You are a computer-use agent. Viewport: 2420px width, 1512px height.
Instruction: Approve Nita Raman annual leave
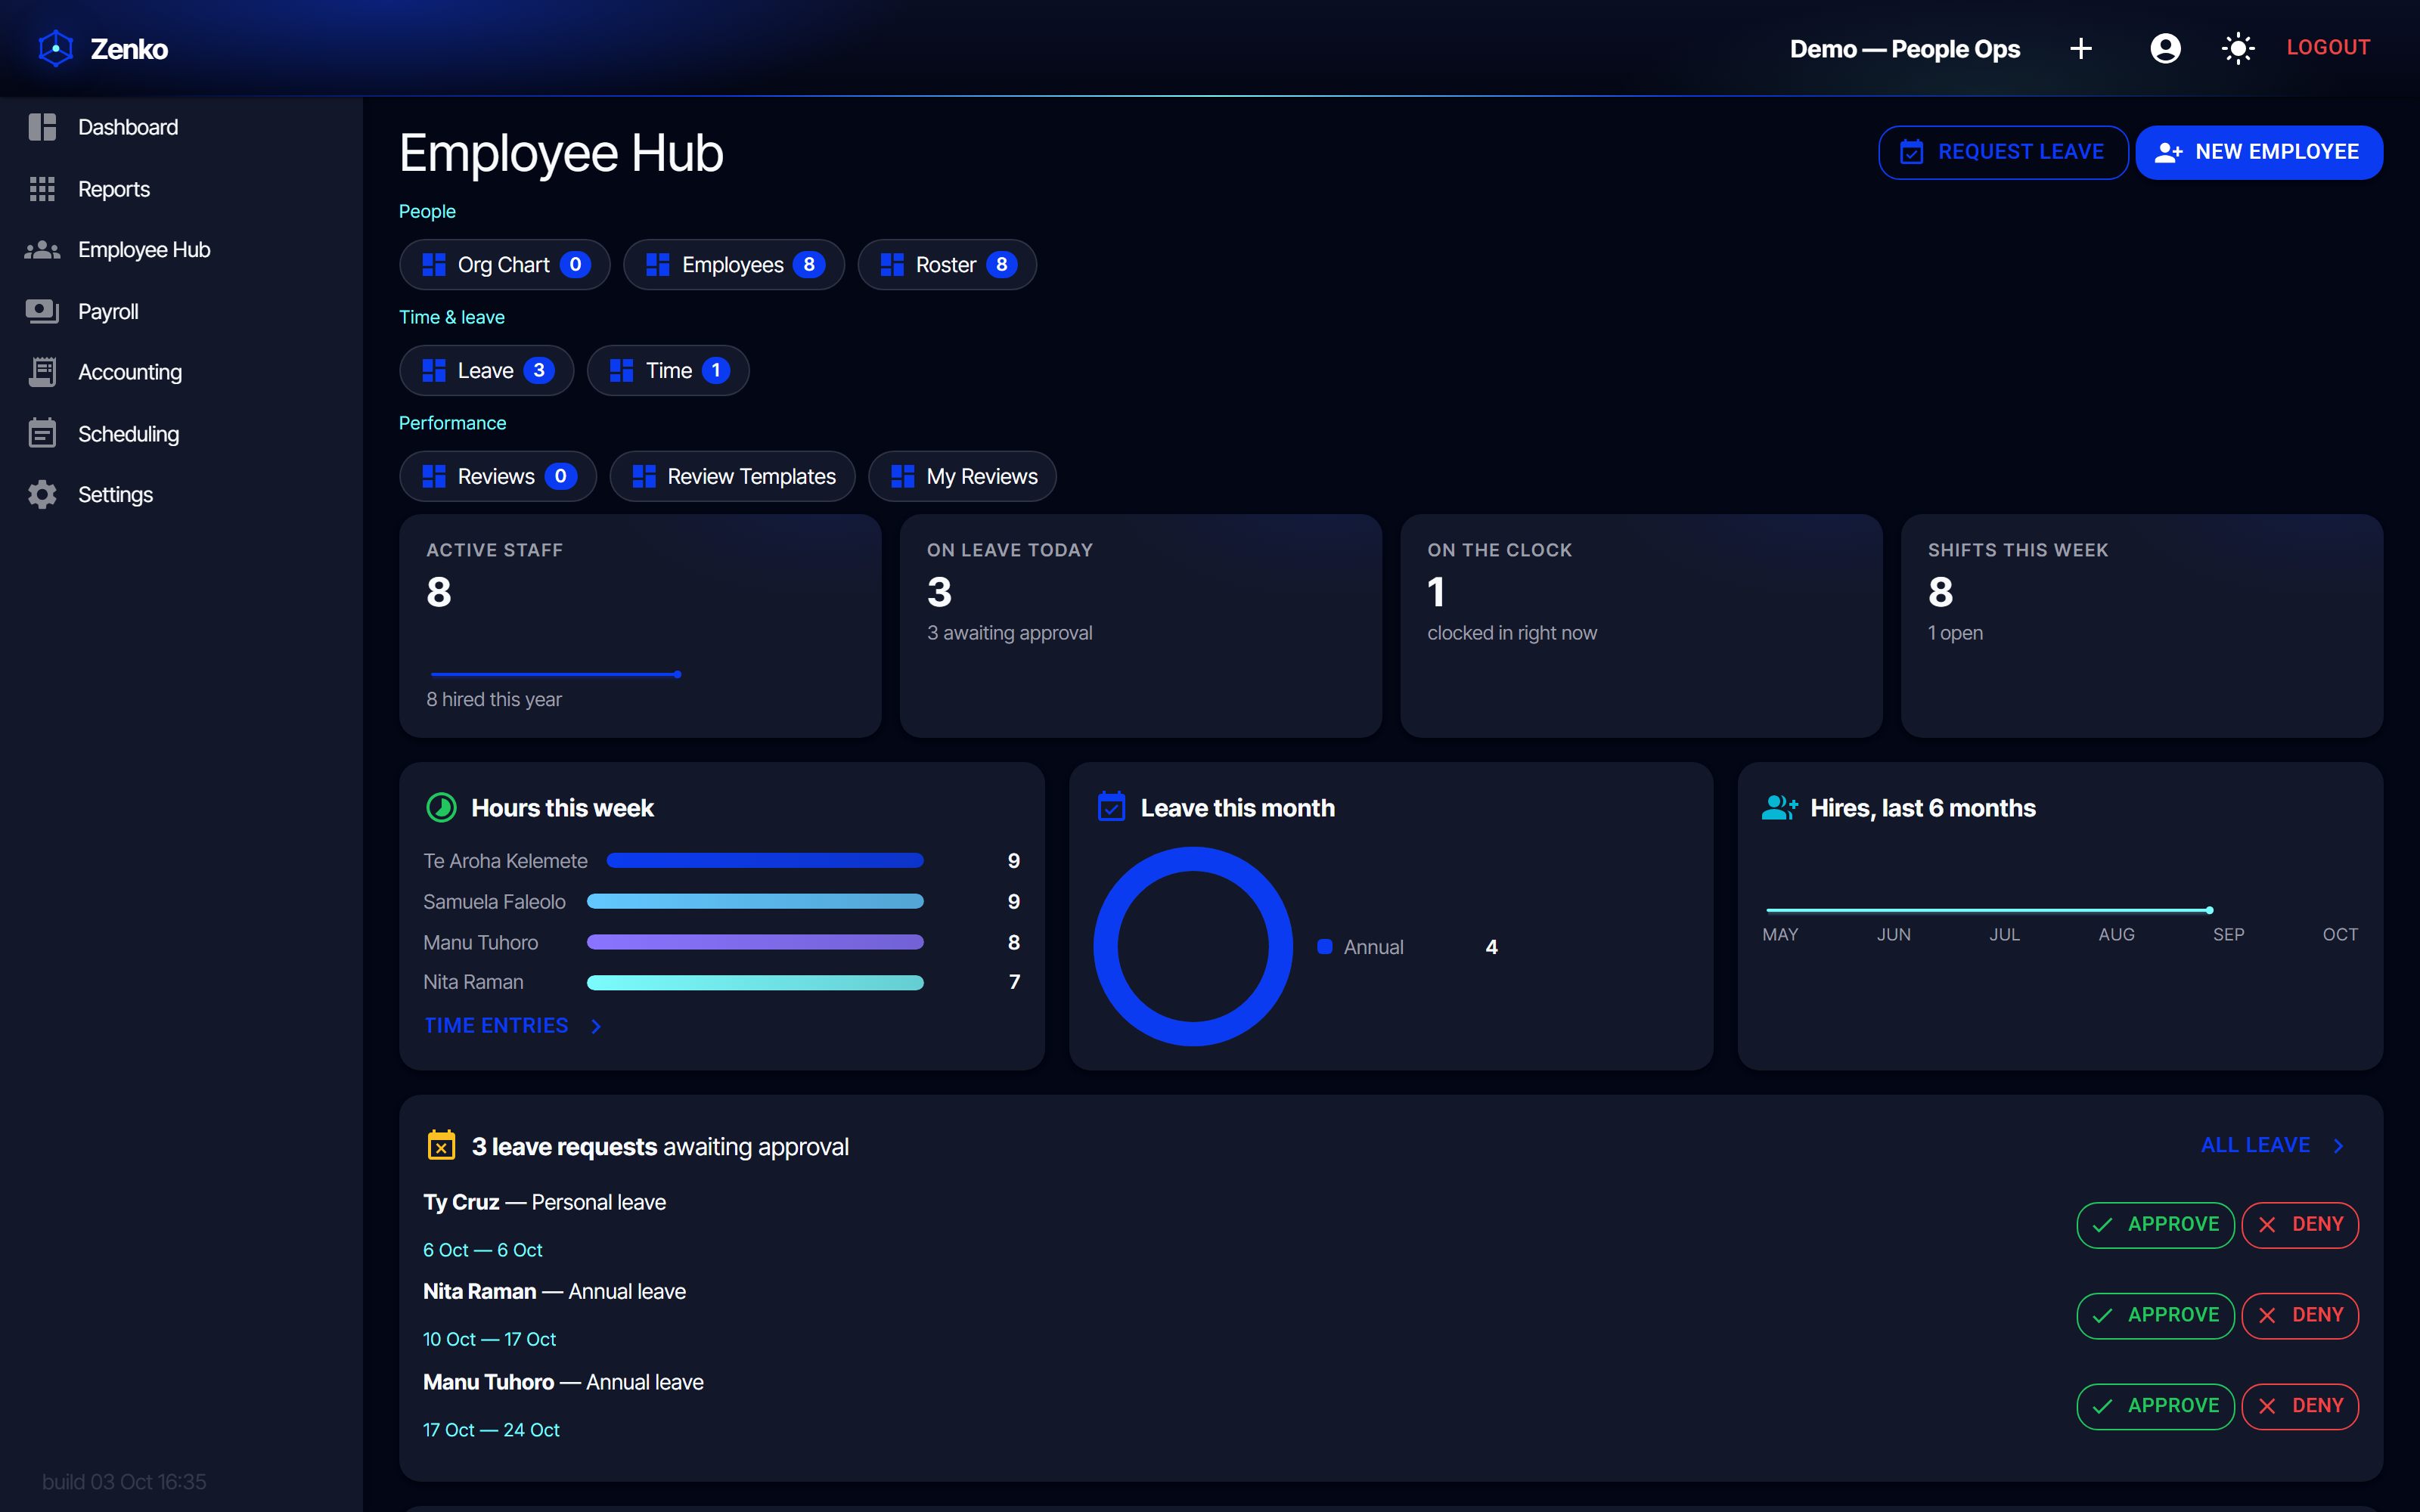tap(2155, 1315)
